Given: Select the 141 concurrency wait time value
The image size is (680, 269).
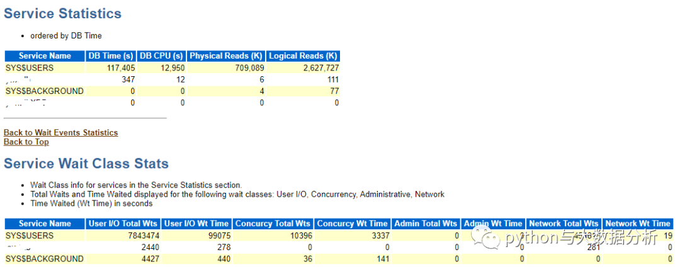Looking at the screenshot, I should (x=383, y=259).
